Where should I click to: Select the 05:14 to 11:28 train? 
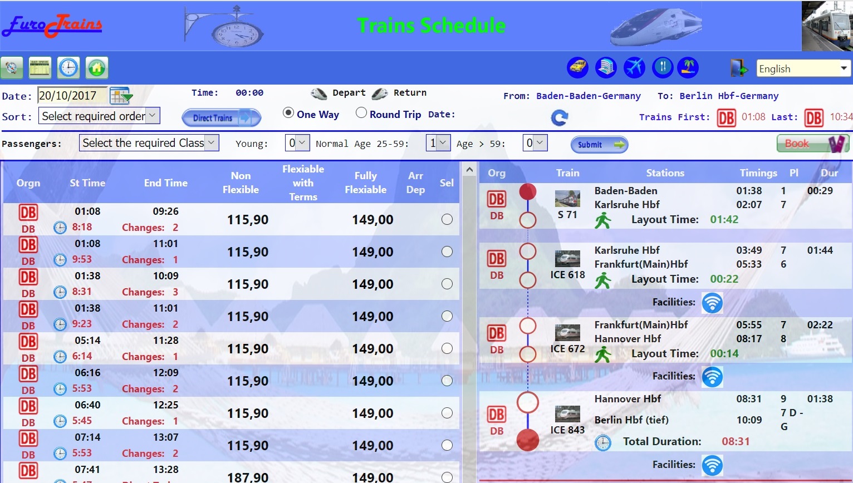click(x=447, y=348)
